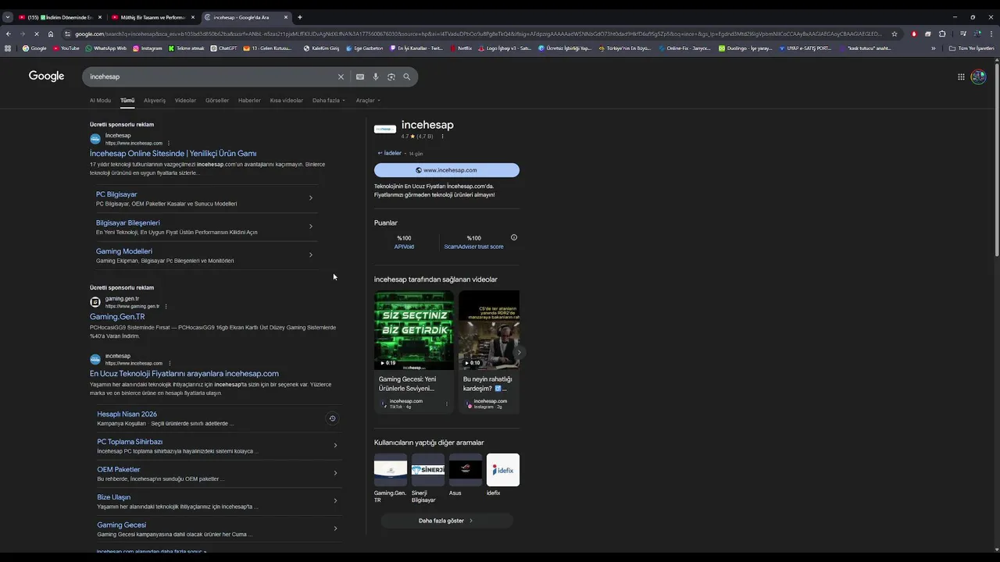1000x562 pixels.
Task: Select the Kısa videolar tab
Action: (287, 100)
